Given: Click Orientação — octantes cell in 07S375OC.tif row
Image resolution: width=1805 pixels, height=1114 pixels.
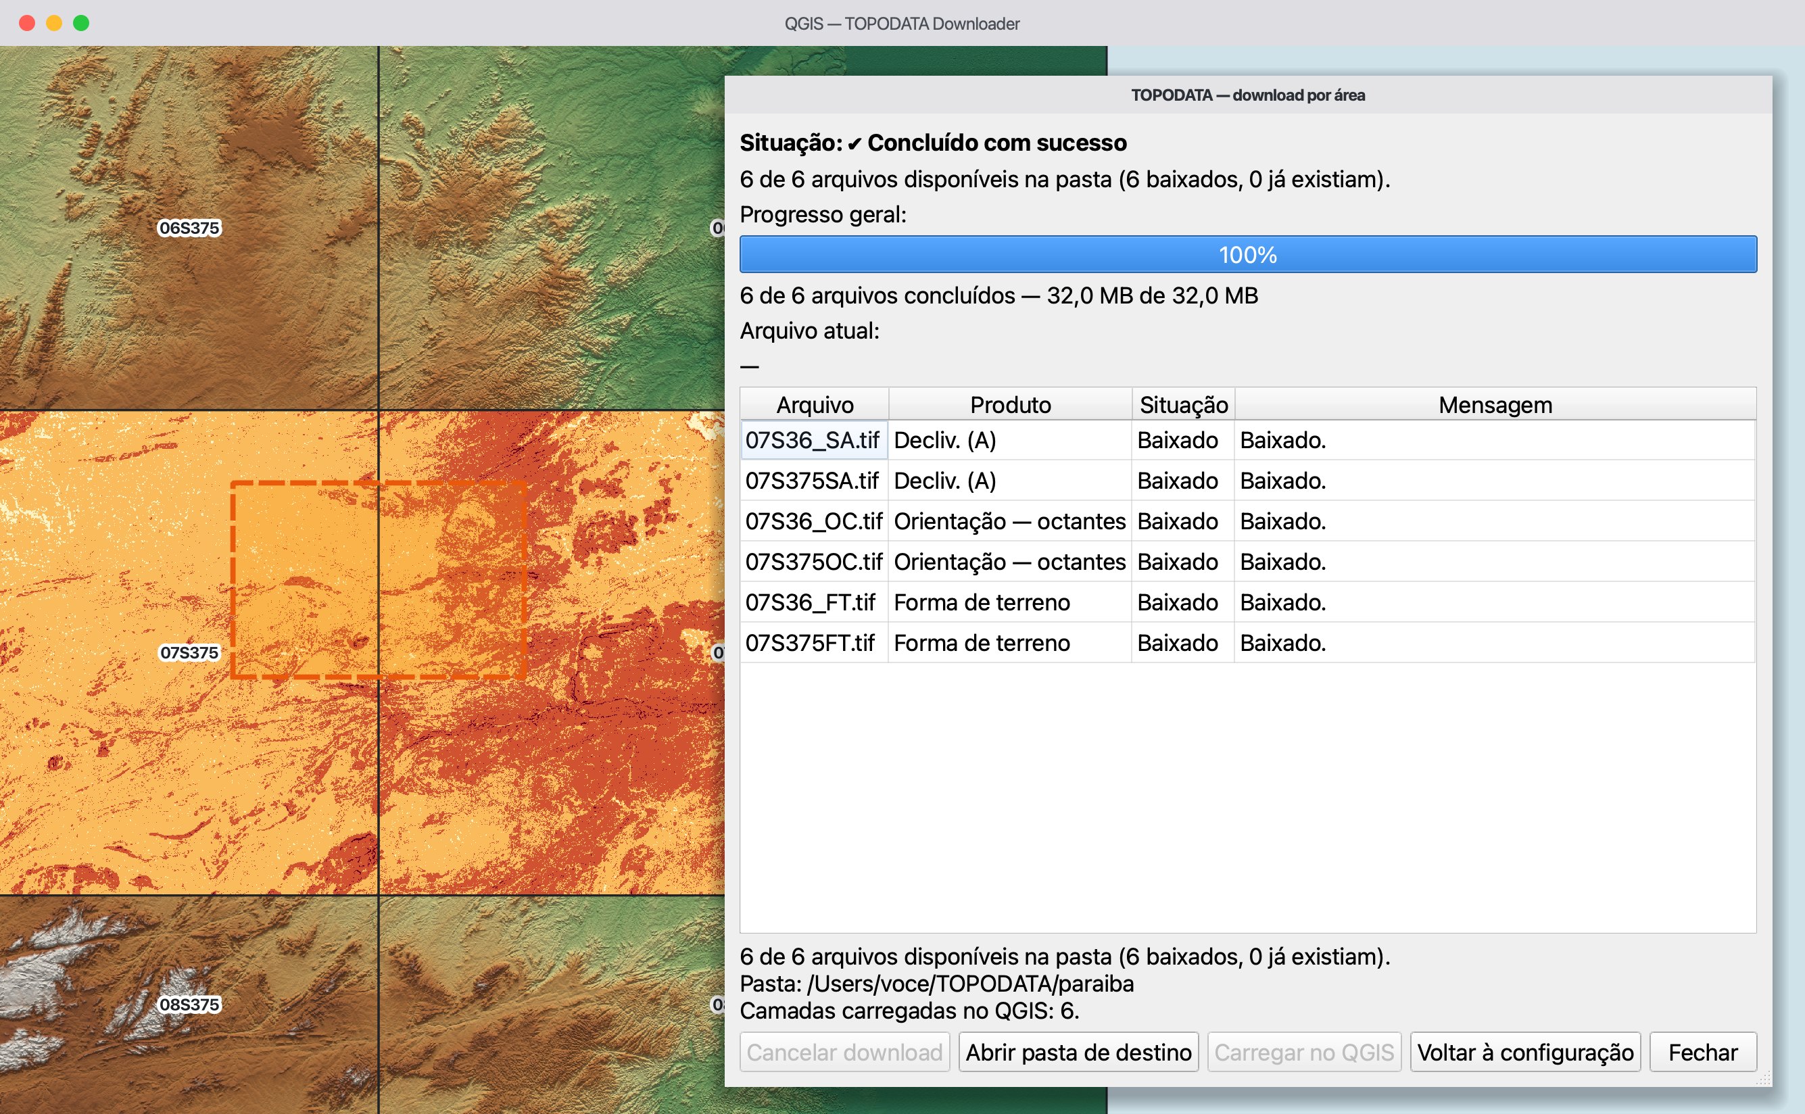Looking at the screenshot, I should [1010, 562].
